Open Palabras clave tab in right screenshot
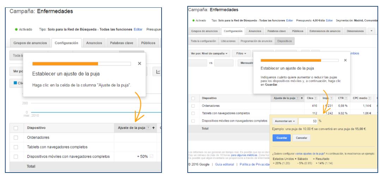381x175 pixels. (x=277, y=31)
